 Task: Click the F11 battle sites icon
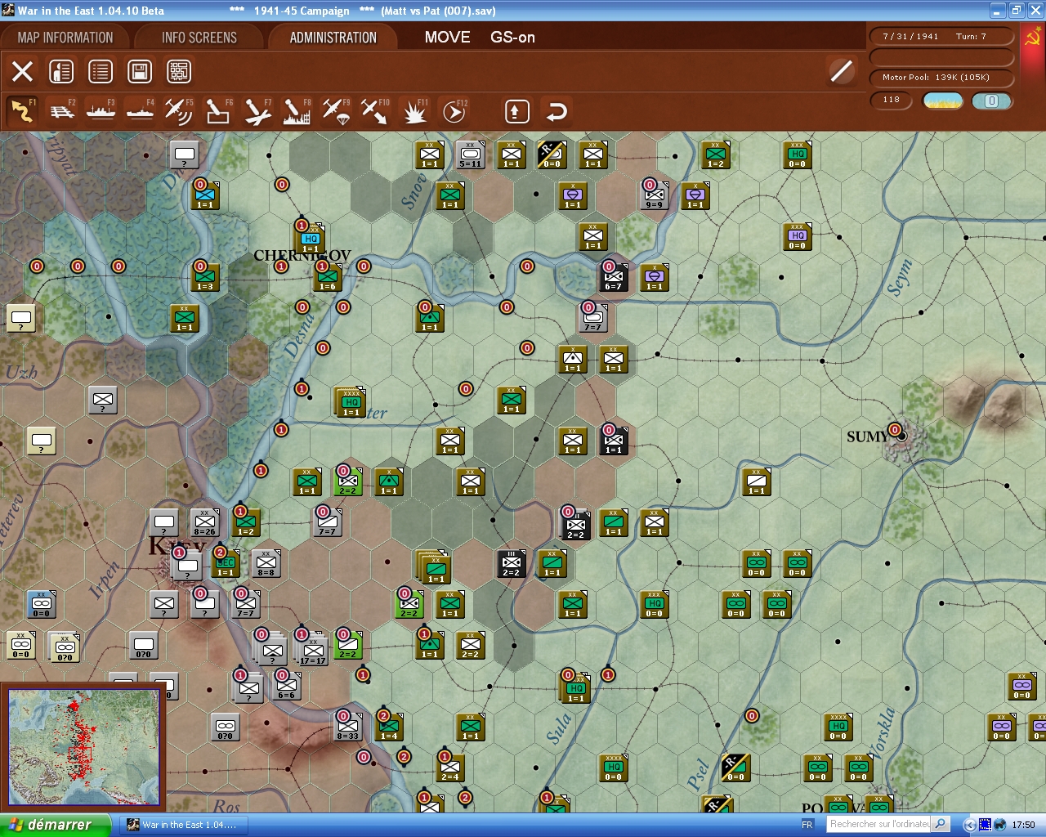click(414, 111)
